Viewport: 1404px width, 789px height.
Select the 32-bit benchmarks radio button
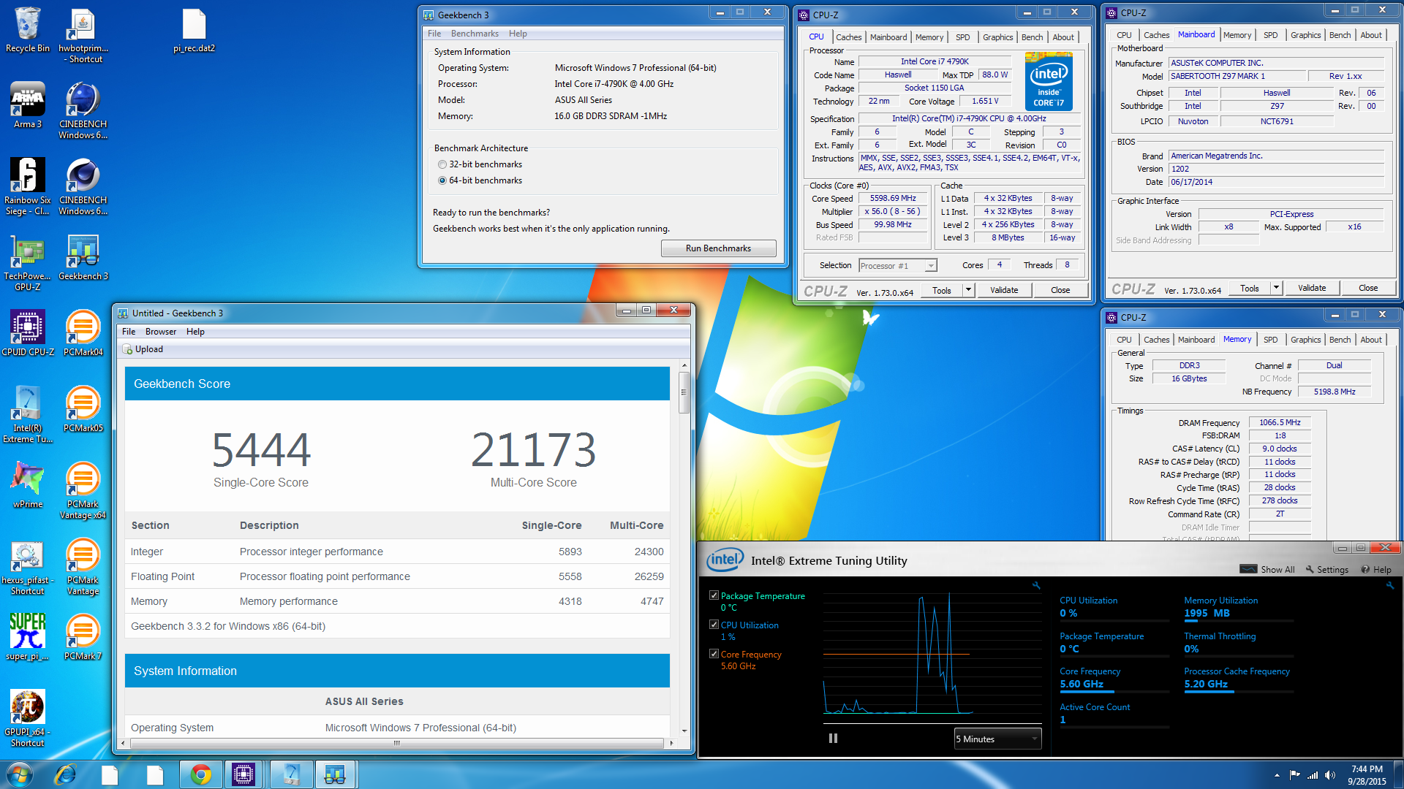[442, 164]
